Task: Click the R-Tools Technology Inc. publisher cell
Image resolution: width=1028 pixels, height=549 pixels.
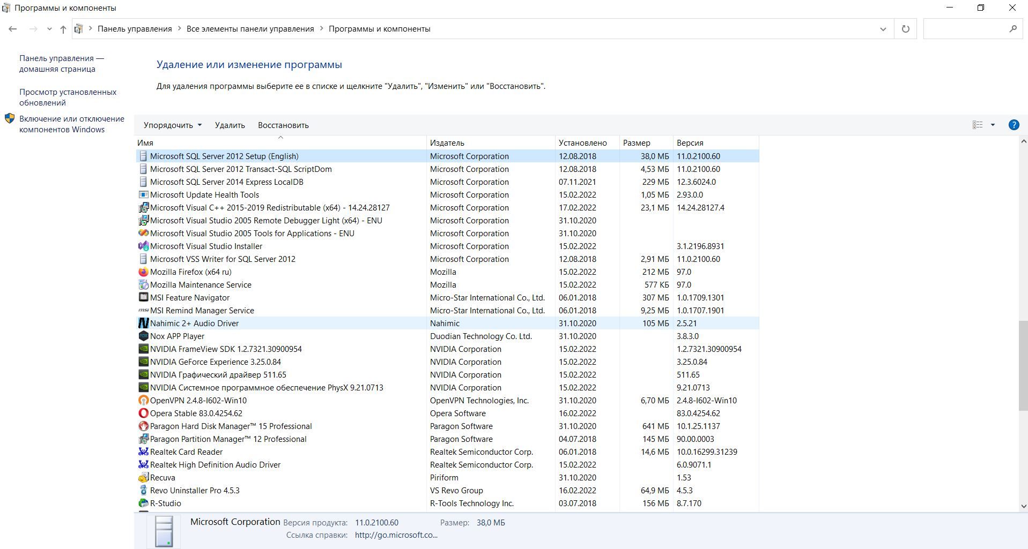Action: (472, 503)
